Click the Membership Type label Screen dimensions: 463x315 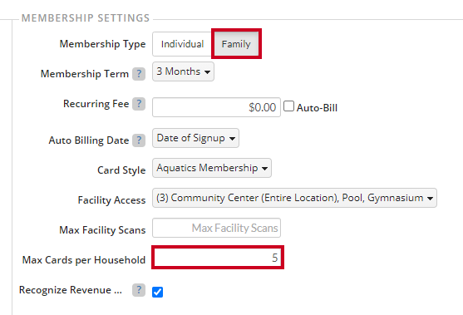click(x=102, y=44)
